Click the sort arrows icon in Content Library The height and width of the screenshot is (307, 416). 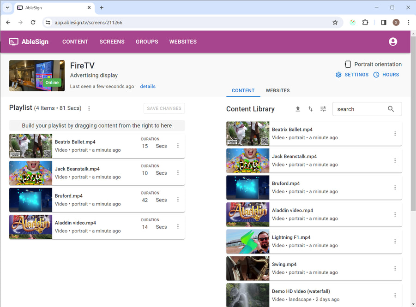(310, 109)
